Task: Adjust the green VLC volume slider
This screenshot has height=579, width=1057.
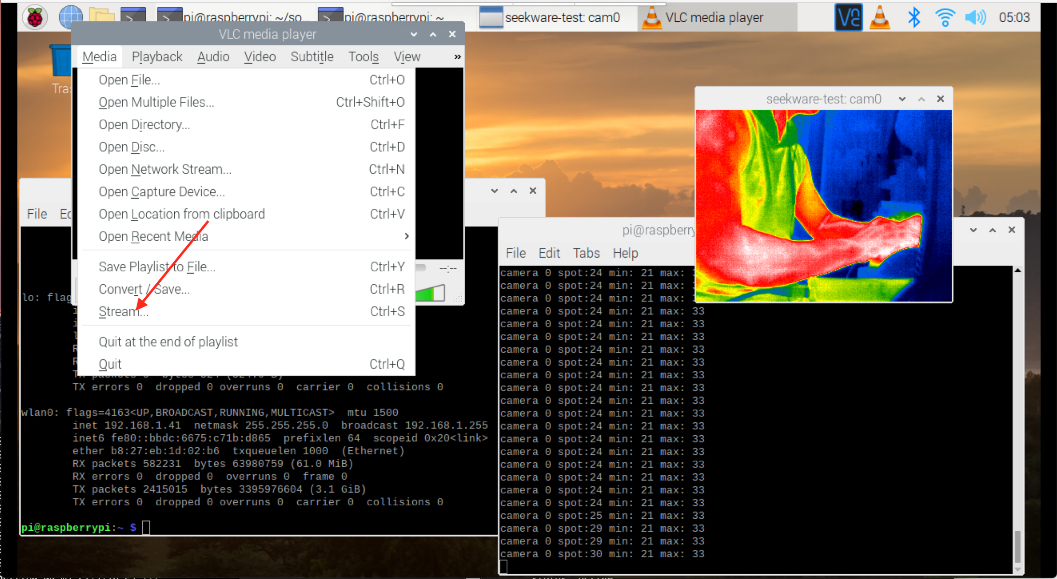Action: point(430,293)
